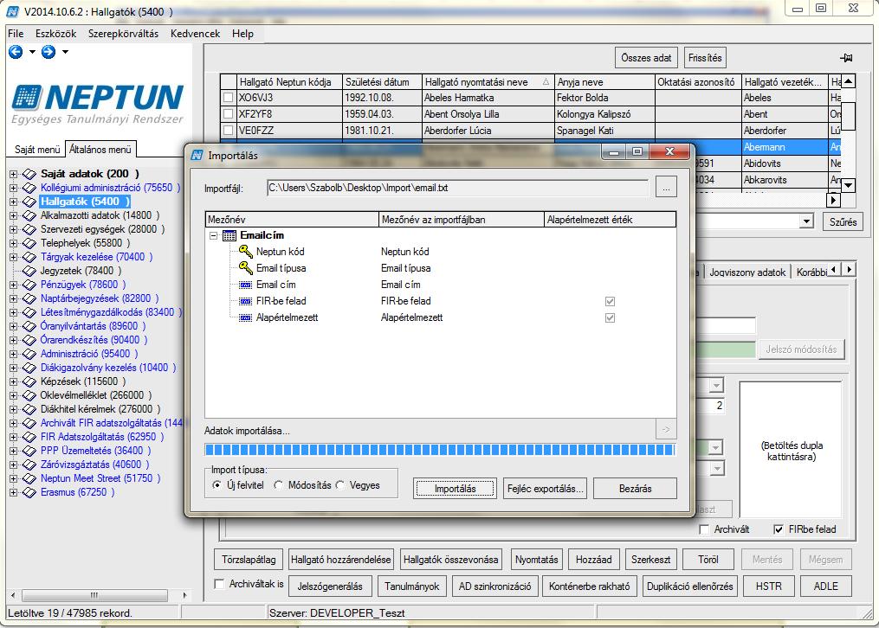The height and width of the screenshot is (628, 879).
Task: Toggle FIR-be felad default value checkbox
Action: click(x=610, y=301)
